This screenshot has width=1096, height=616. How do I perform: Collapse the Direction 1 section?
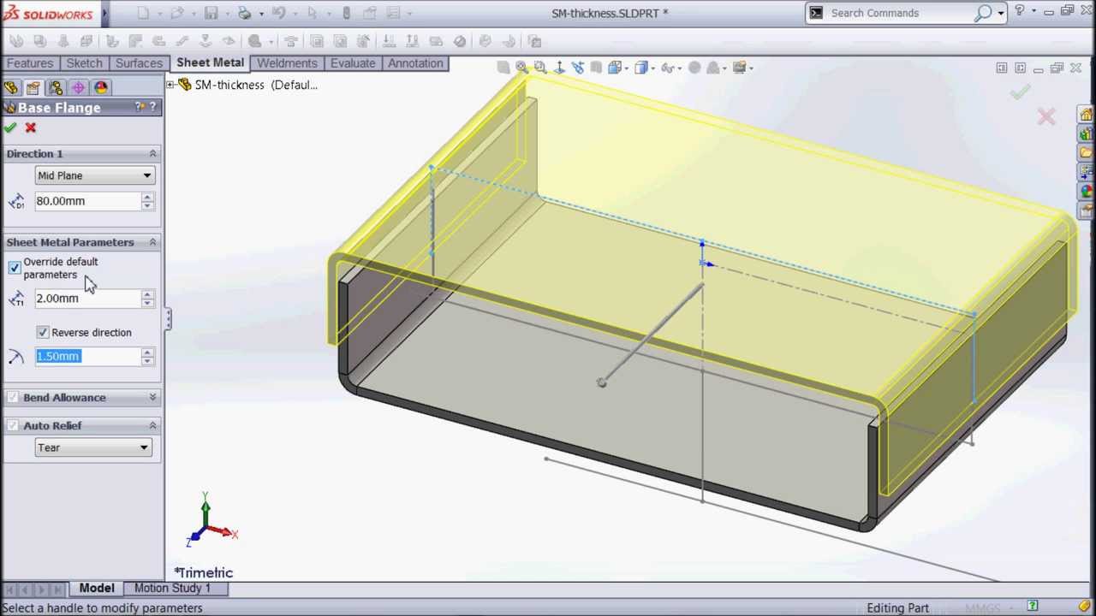153,153
